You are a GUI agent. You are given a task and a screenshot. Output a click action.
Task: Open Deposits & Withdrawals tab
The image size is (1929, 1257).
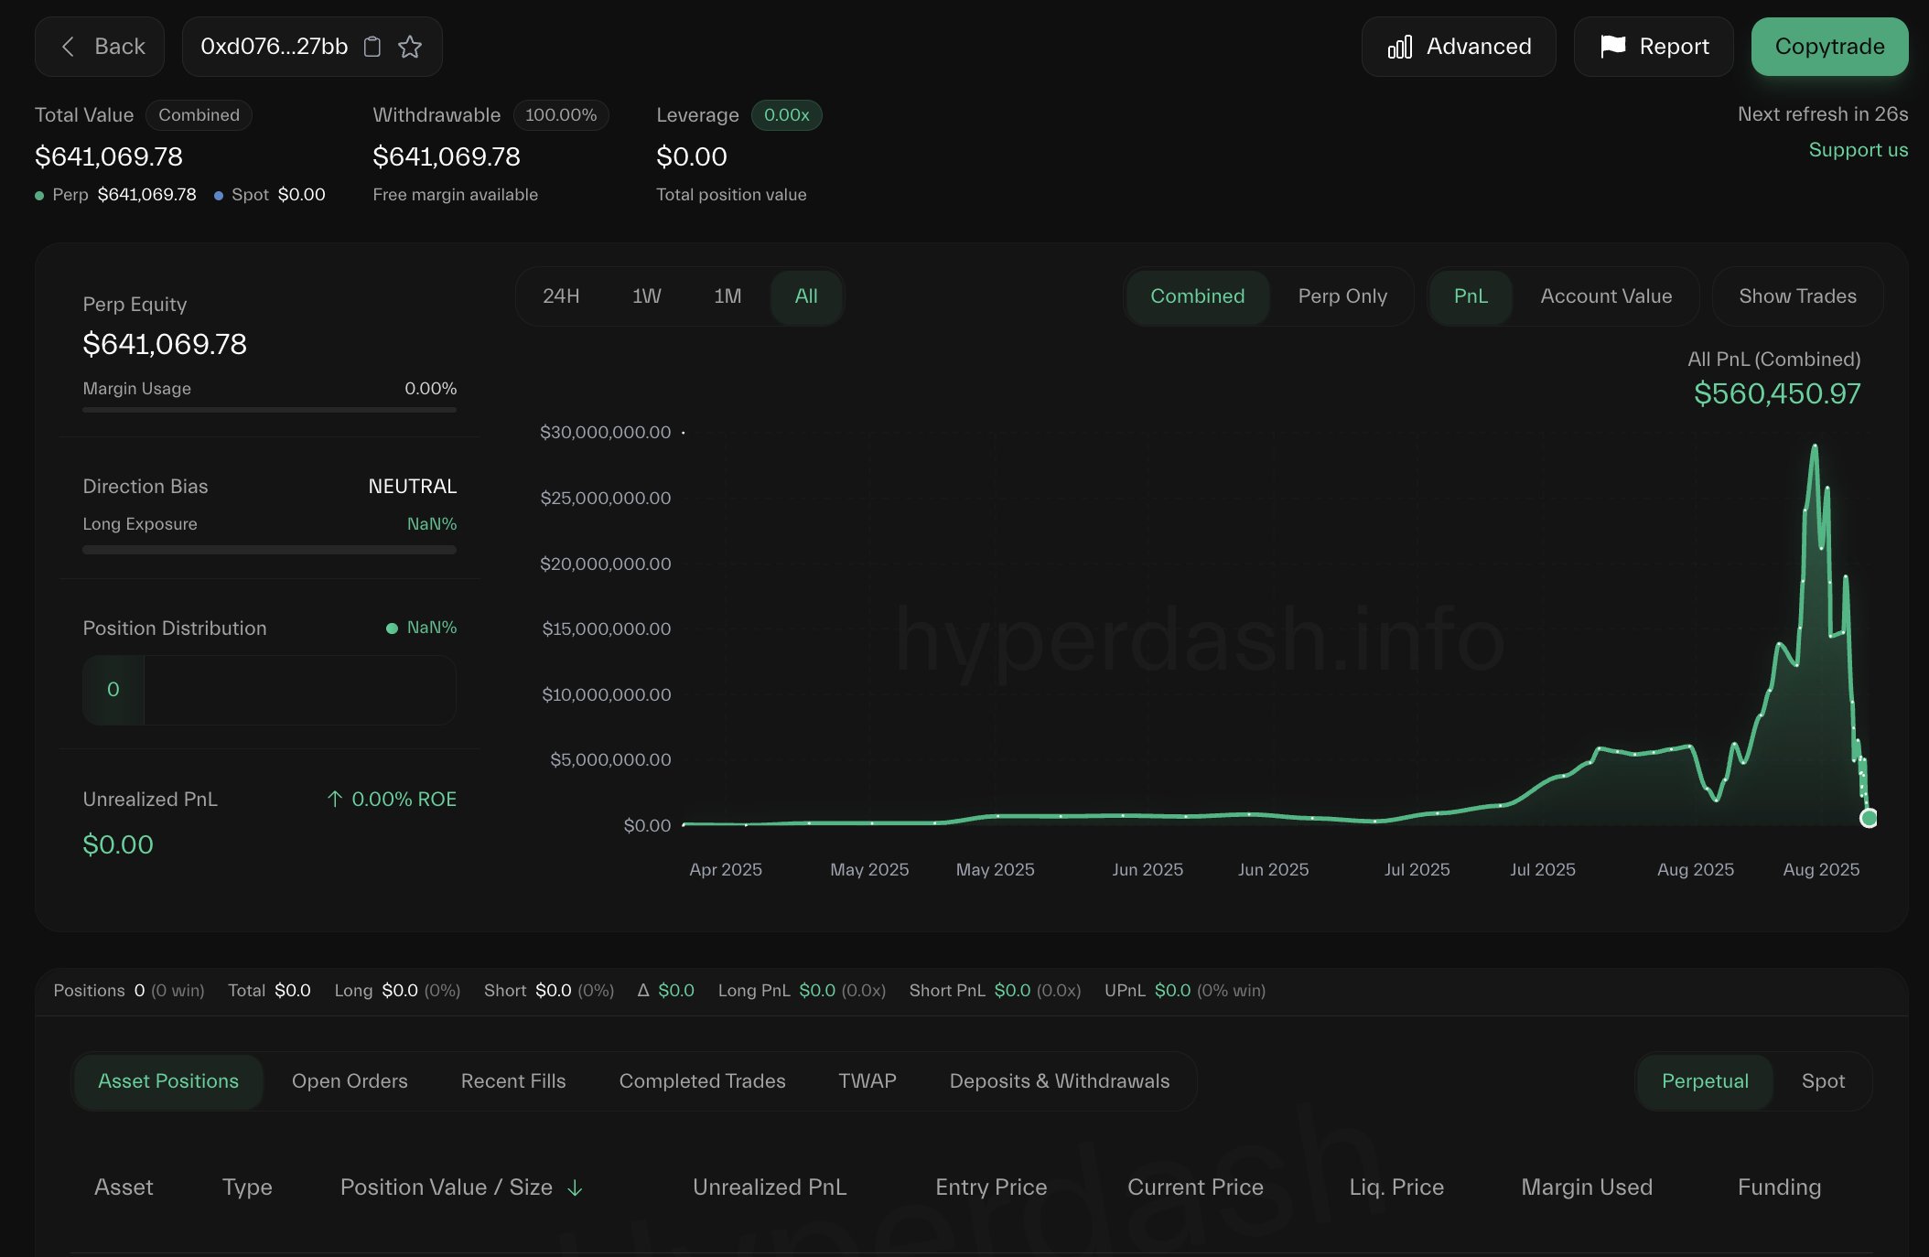coord(1060,1081)
